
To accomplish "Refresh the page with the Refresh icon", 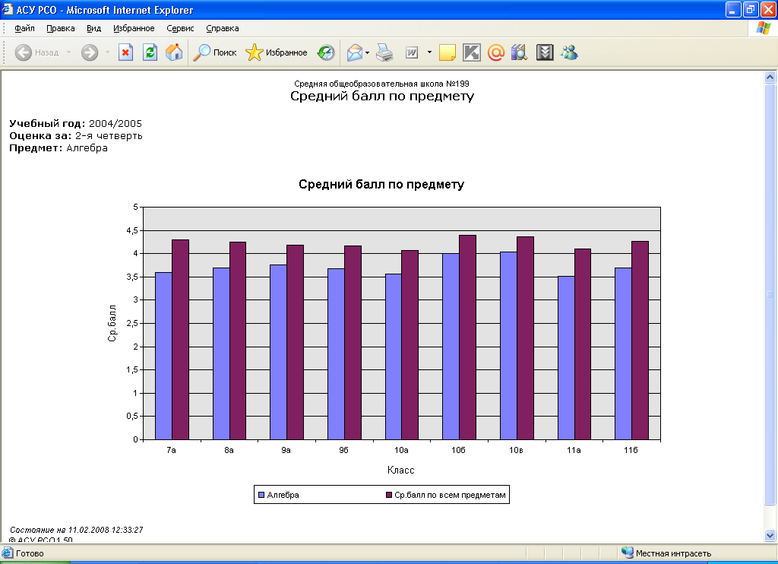I will [x=150, y=52].
